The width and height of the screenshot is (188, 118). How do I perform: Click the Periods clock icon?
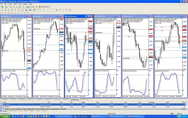coord(30,10)
